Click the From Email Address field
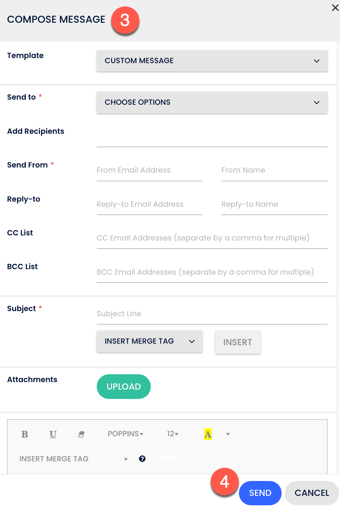This screenshot has width=340, height=510. [149, 170]
